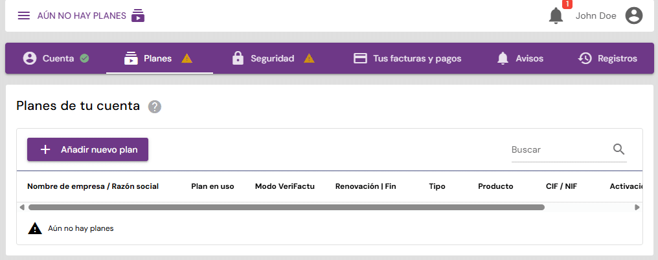The image size is (658, 260).
Task: Click the warning triangle next to Planes
Action: pos(187,58)
